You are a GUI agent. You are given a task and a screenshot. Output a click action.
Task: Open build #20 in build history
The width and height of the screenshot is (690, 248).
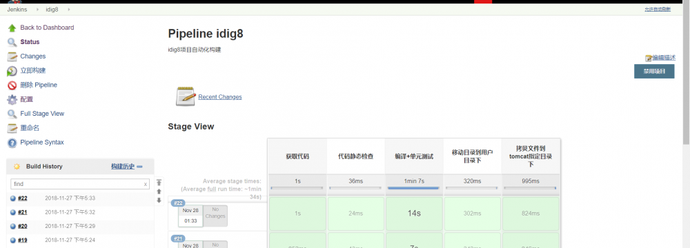pos(23,227)
